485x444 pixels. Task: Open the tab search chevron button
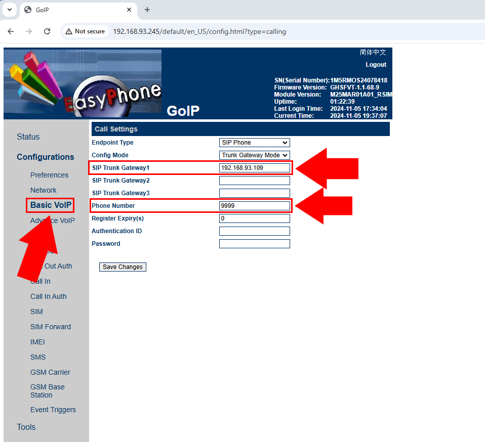[x=9, y=10]
